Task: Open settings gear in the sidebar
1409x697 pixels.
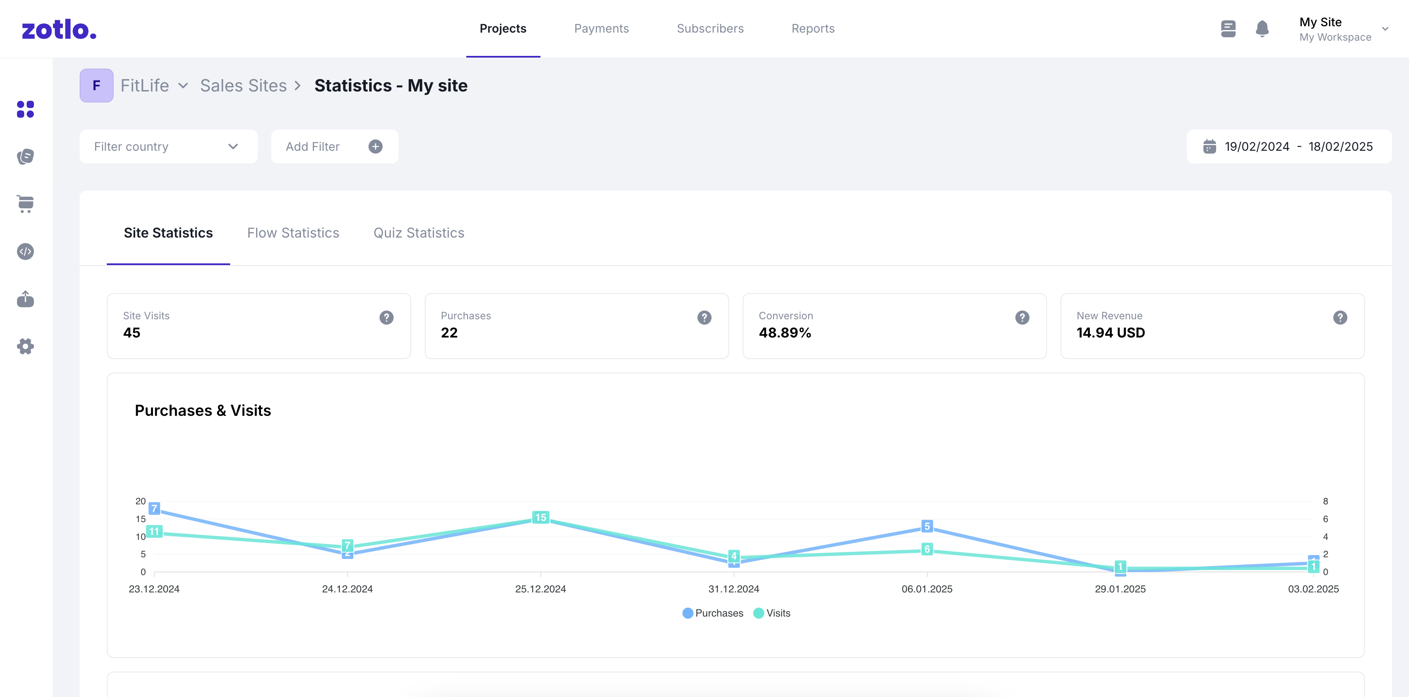Action: tap(25, 346)
